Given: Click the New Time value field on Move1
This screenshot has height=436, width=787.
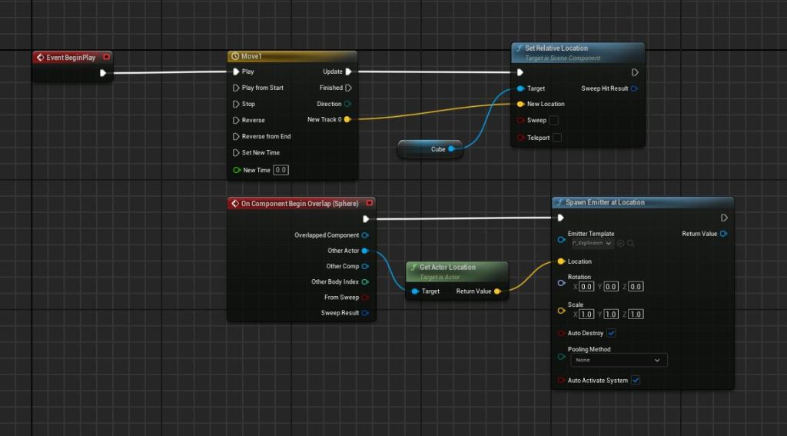Looking at the screenshot, I should [281, 170].
